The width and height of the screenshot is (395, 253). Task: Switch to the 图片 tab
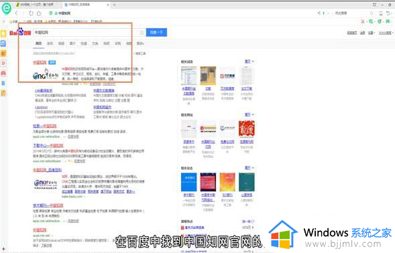click(x=72, y=44)
